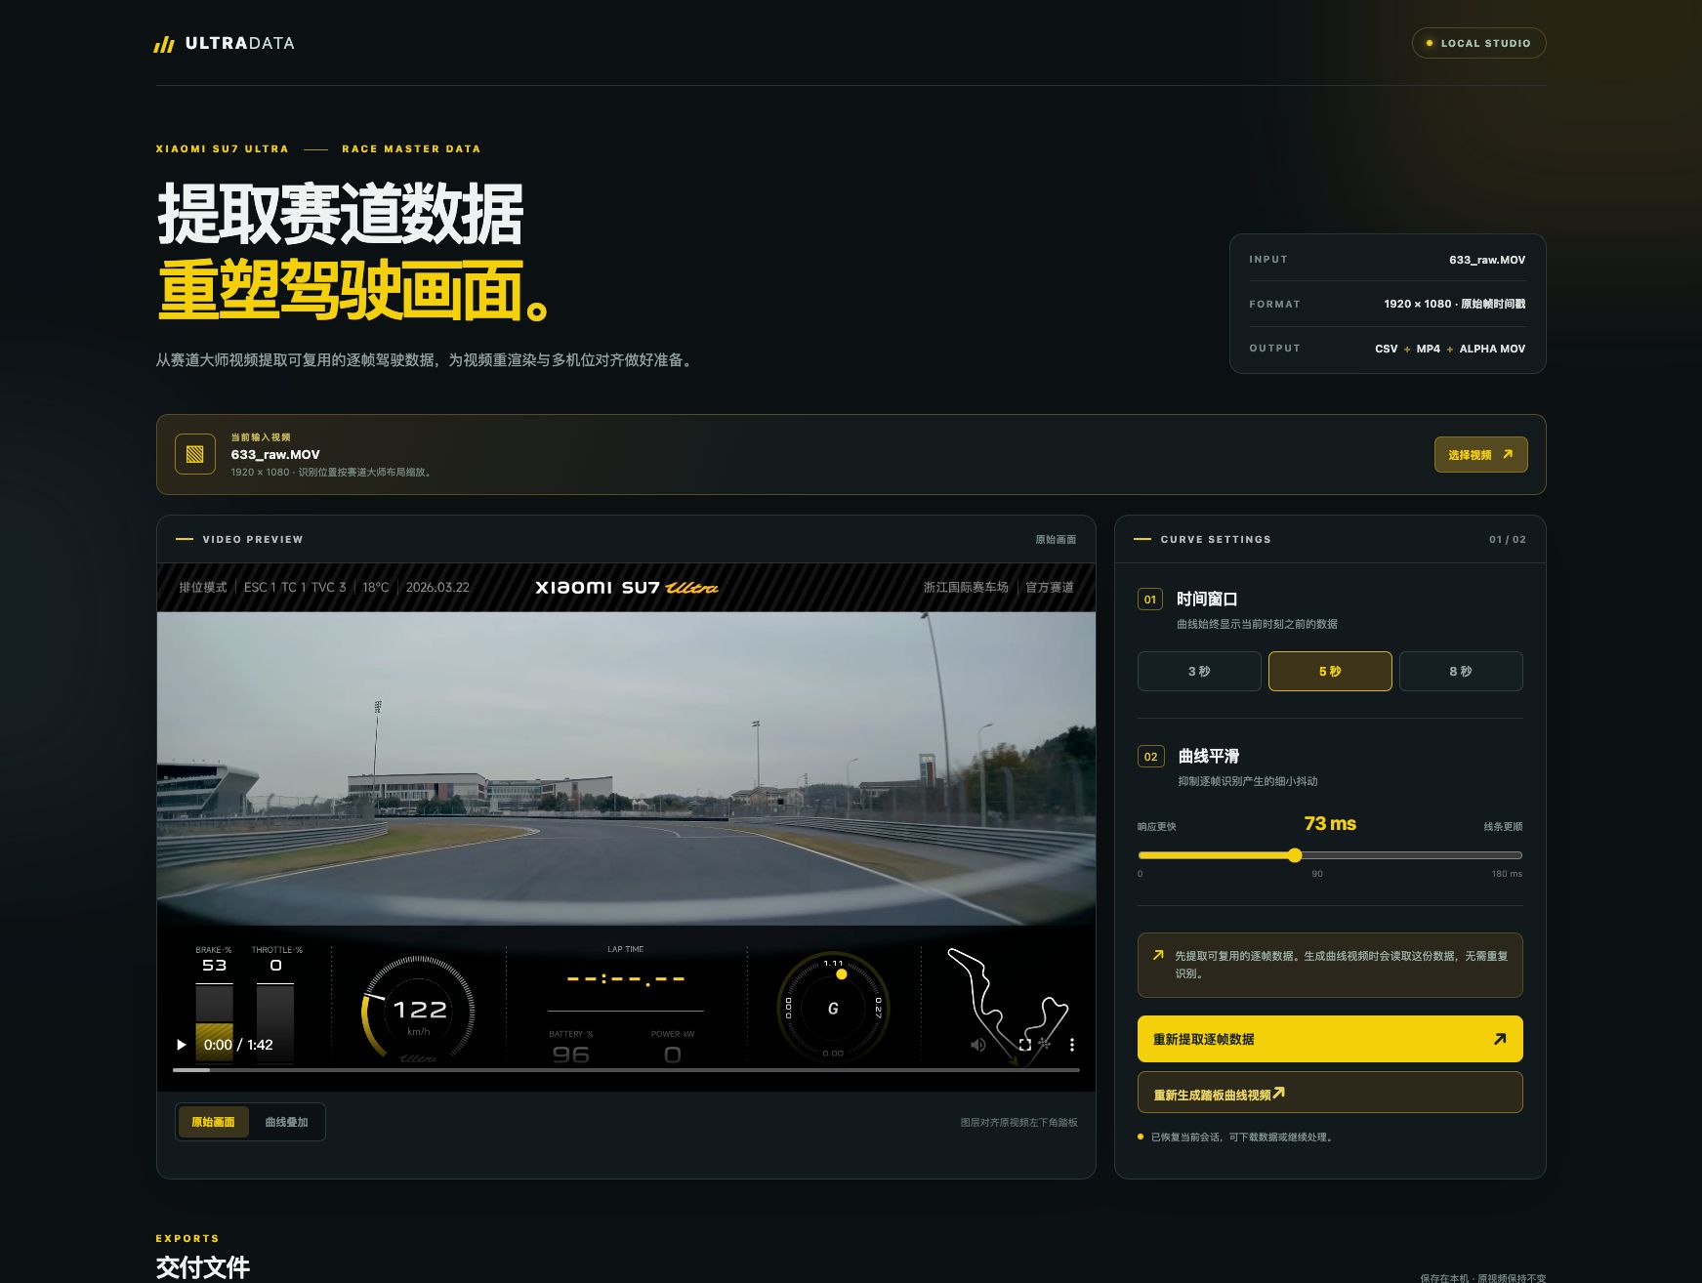Viewport: 1702px width, 1283px height.
Task: Click the 已恢复当前会话 status message
Action: click(x=1241, y=1138)
